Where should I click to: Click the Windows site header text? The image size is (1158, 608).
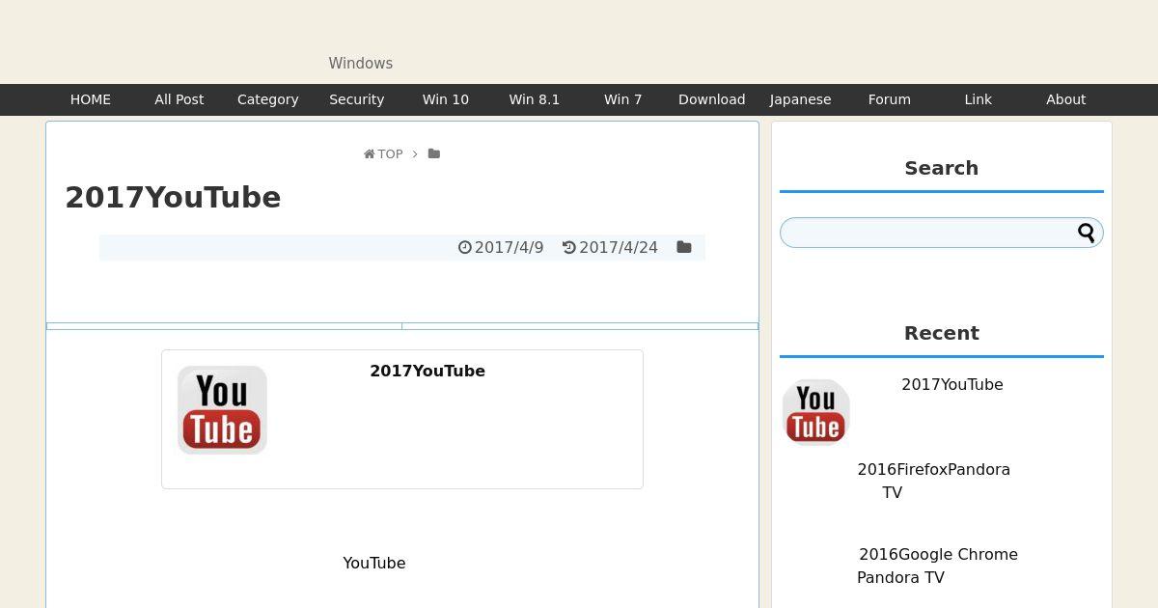[x=361, y=64]
